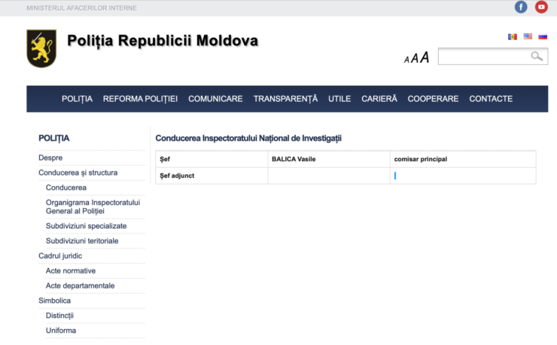Open the CONTACTE menu item
557x345 pixels.
(491, 99)
